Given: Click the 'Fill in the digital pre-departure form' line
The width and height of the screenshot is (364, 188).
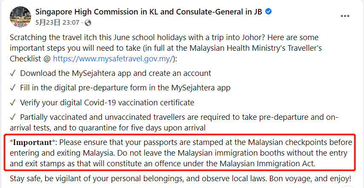Looking at the screenshot, I should (125, 88).
